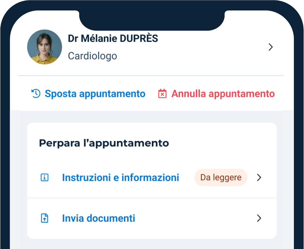Select the Cardiologo specialty label

pos(92,56)
